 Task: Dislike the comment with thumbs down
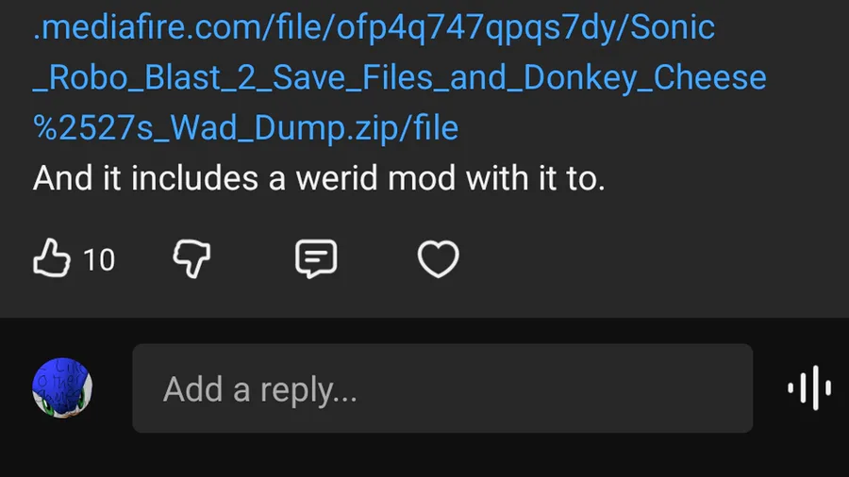(191, 257)
